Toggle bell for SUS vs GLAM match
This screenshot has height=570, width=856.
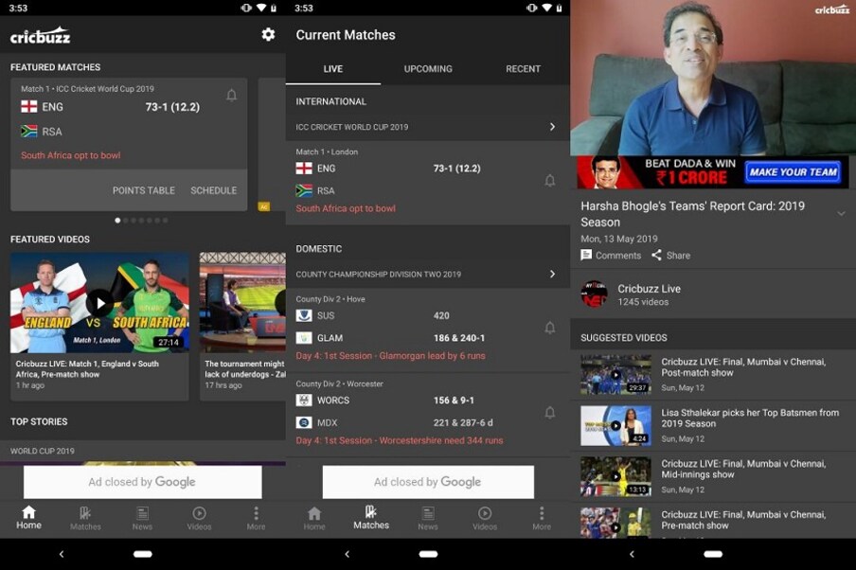click(550, 327)
